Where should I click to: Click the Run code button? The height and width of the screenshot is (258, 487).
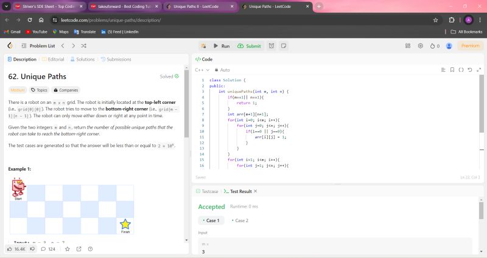220,46
